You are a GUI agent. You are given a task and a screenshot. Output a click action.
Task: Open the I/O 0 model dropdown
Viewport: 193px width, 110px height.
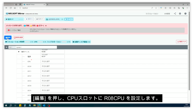53,66
